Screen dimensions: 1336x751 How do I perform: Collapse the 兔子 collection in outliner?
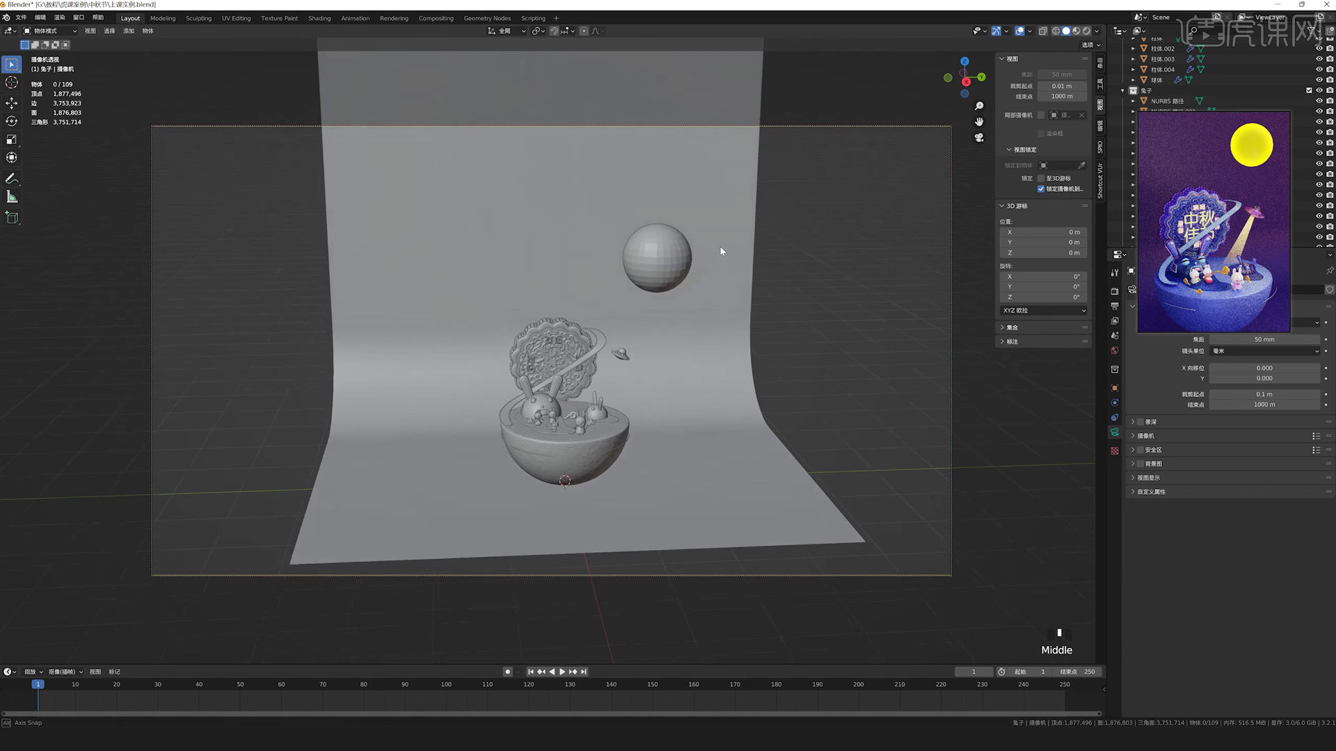pyautogui.click(x=1122, y=90)
